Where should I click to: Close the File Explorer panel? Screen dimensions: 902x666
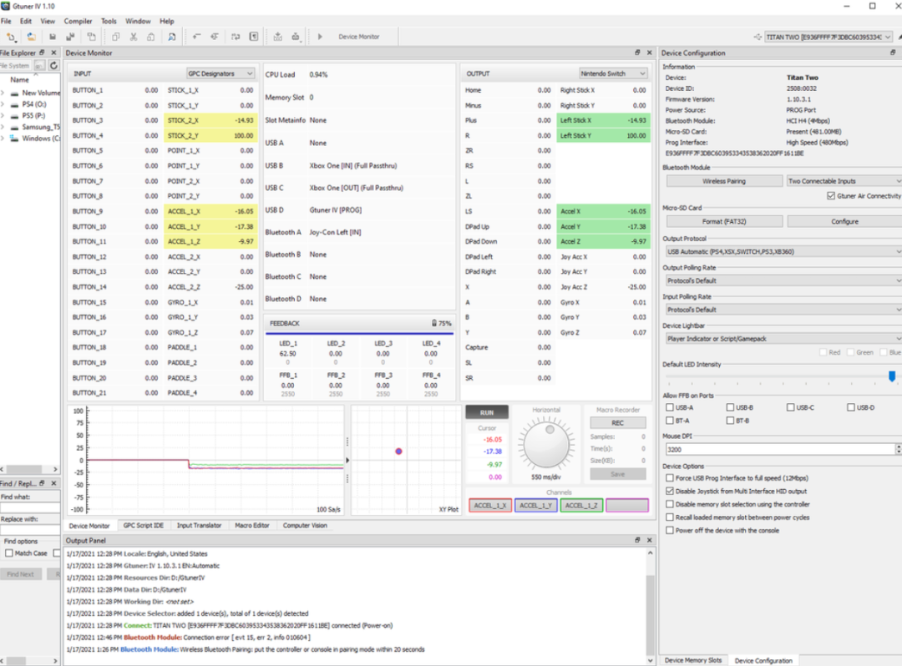pyautogui.click(x=55, y=53)
